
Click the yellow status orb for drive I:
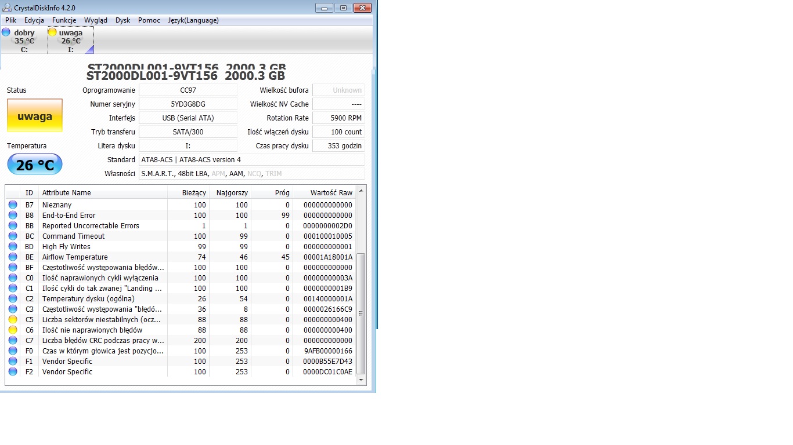[x=52, y=32]
